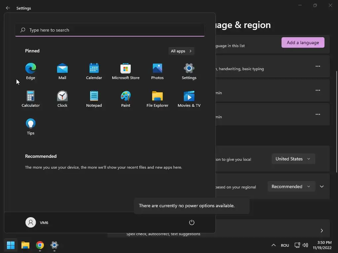The height and width of the screenshot is (253, 338).
Task: Open the ROU input language switcher
Action: pyautogui.click(x=285, y=245)
